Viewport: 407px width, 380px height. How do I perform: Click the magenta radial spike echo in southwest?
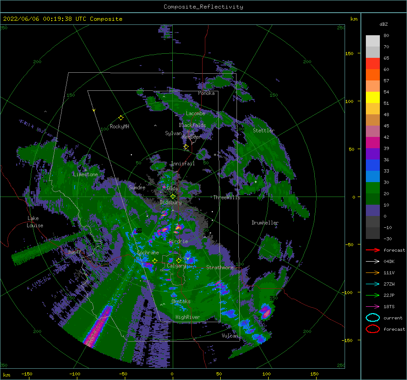pyautogui.click(x=98, y=326)
